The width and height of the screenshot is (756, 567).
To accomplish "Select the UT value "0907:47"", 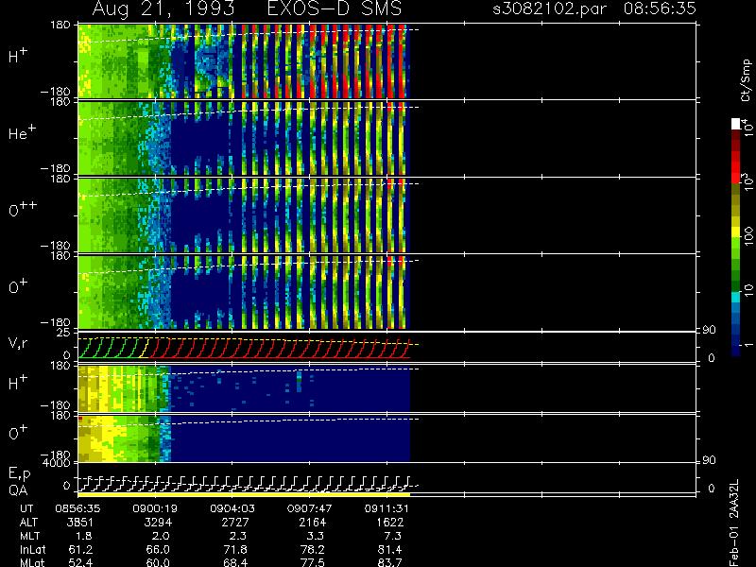I will [x=309, y=508].
